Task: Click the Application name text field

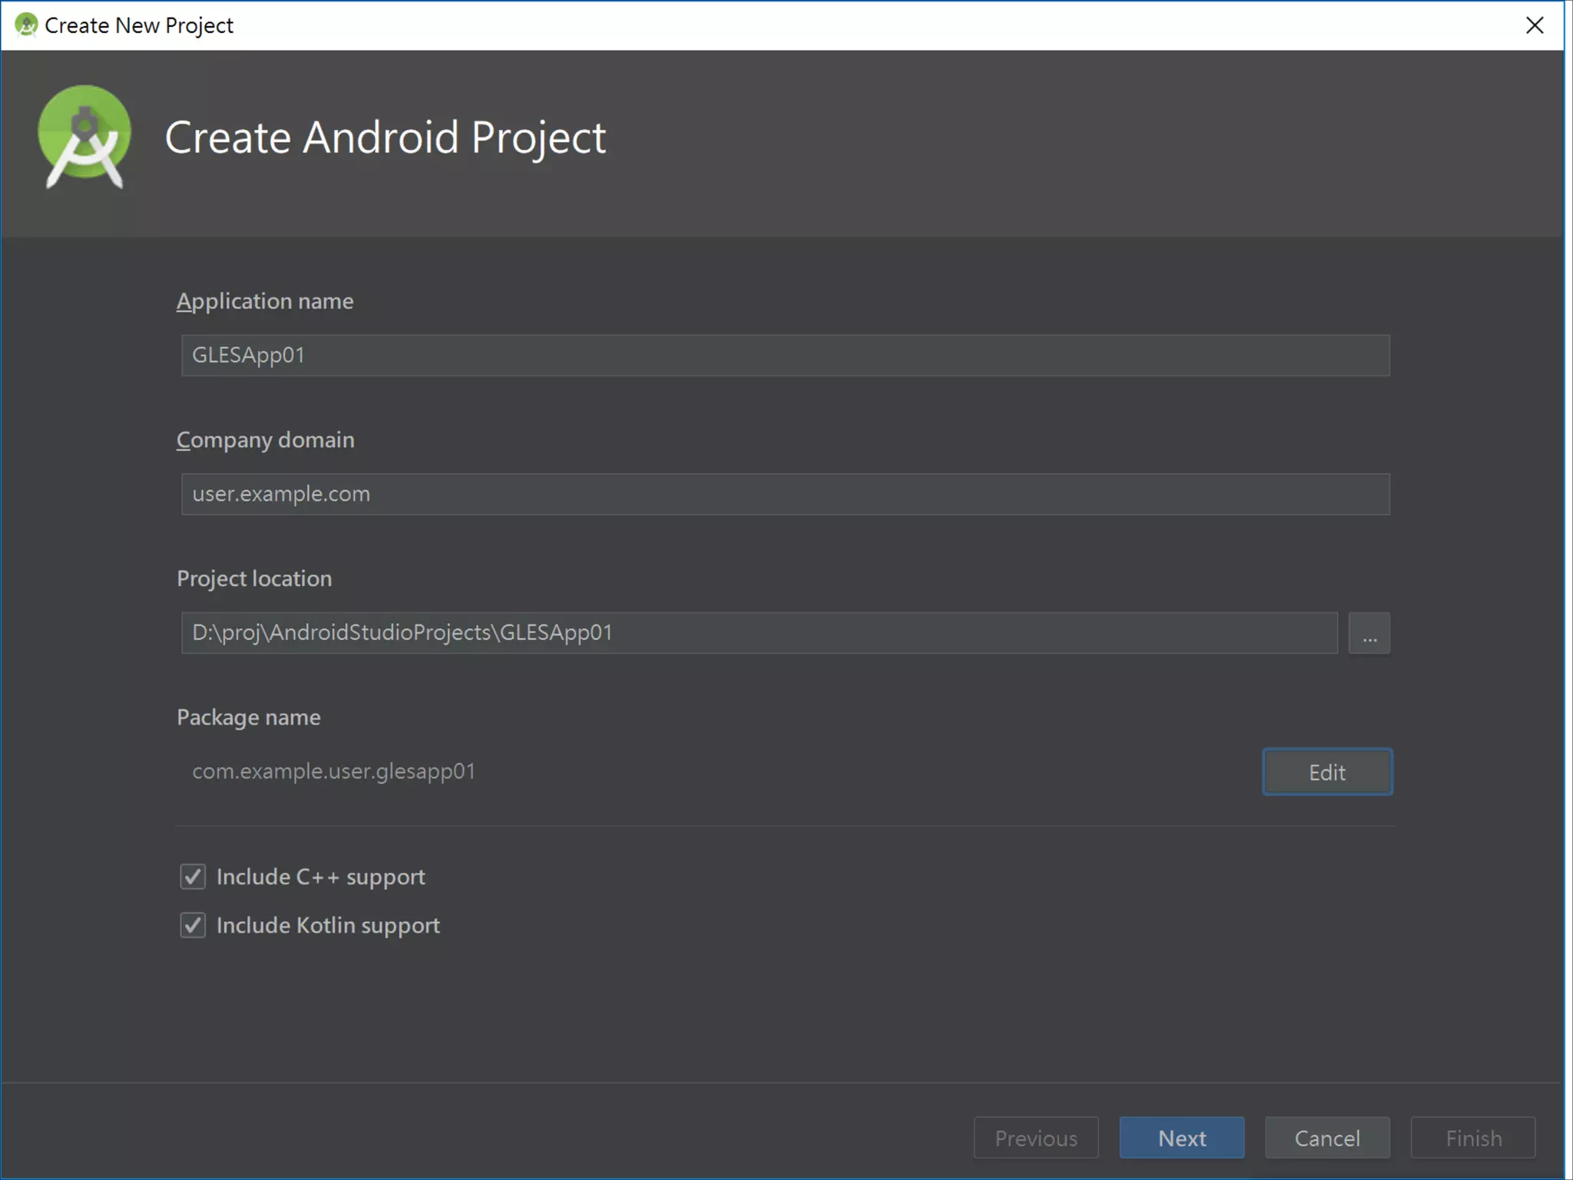Action: [x=785, y=355]
